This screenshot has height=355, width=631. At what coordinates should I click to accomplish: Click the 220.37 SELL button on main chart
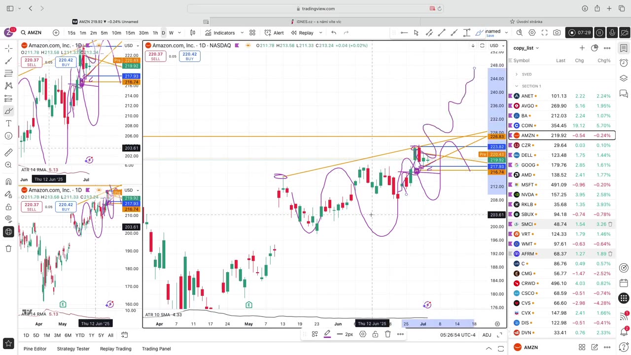point(155,56)
